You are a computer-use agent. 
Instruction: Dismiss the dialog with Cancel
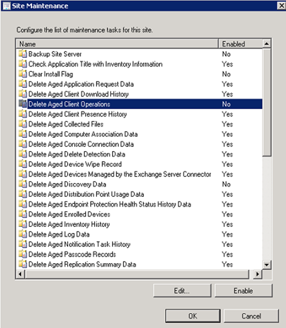point(251,316)
